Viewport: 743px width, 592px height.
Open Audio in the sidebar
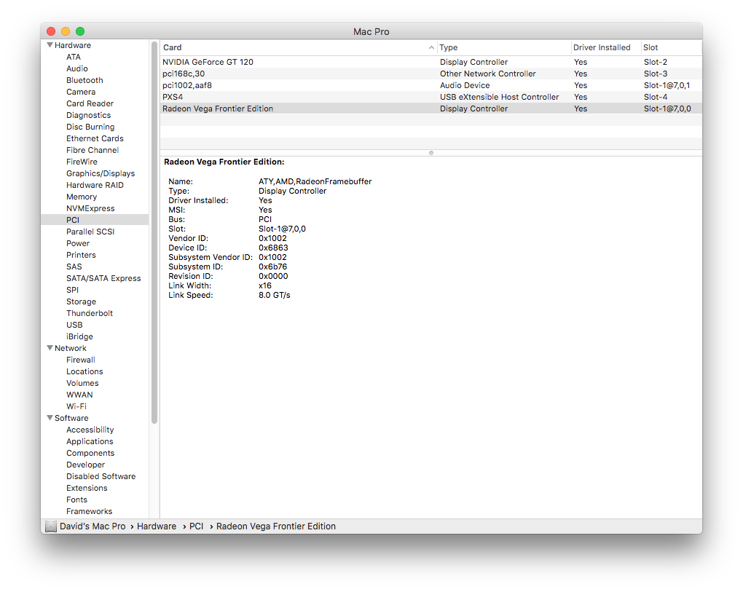(76, 68)
